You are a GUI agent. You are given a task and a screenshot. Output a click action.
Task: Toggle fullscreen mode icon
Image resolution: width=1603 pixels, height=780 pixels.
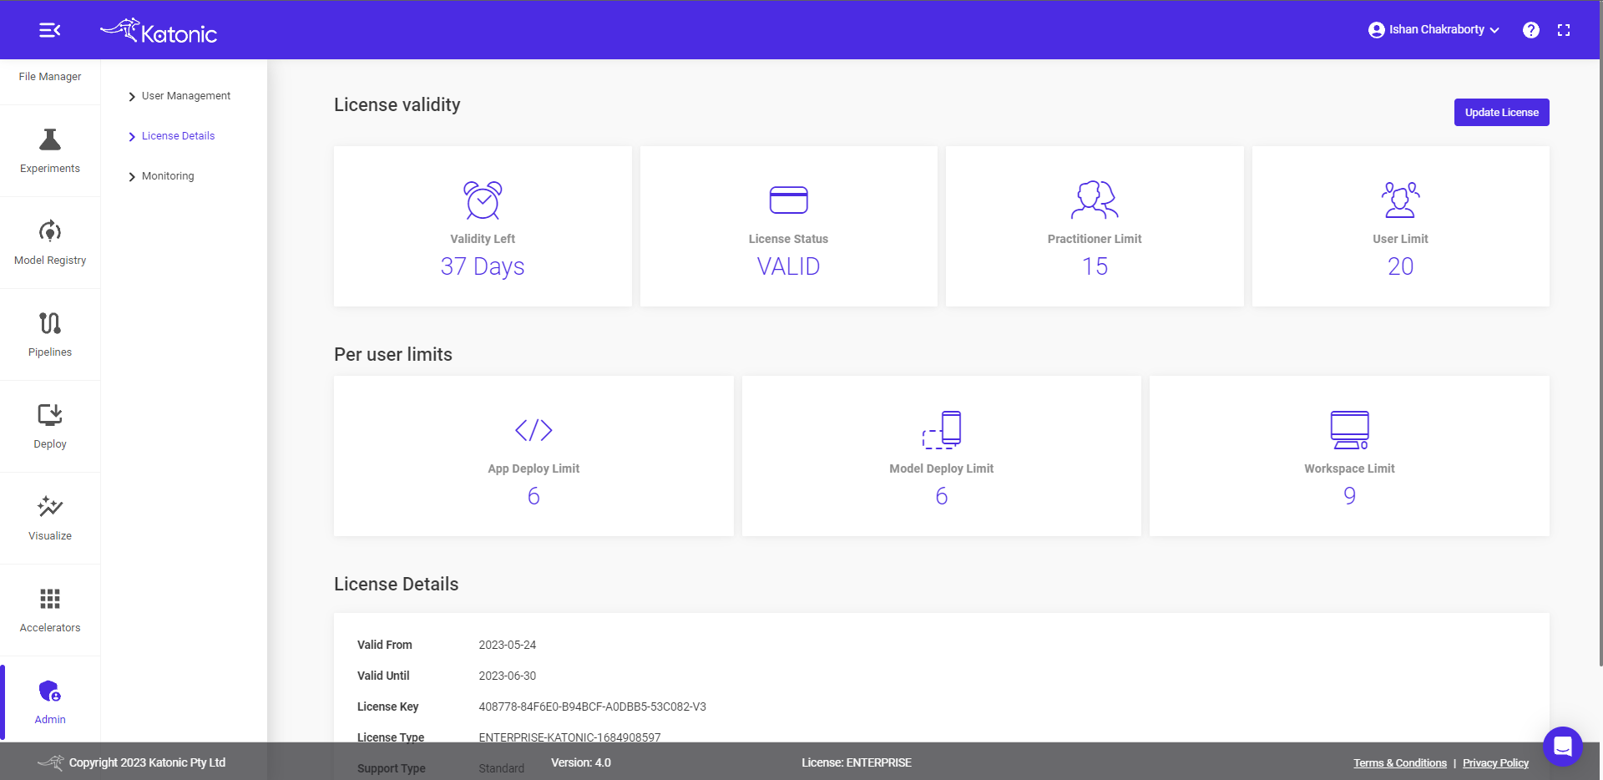(1564, 30)
